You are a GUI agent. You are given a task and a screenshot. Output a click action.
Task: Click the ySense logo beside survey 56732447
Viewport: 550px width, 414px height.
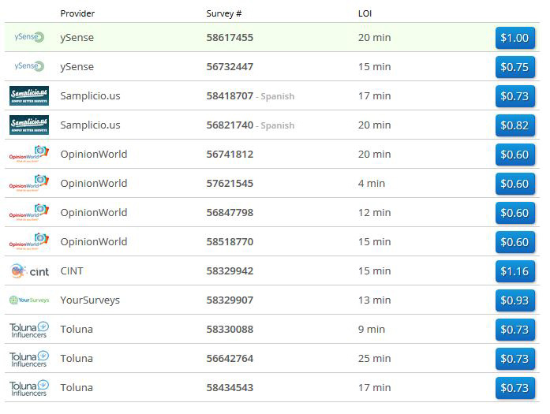tap(29, 66)
